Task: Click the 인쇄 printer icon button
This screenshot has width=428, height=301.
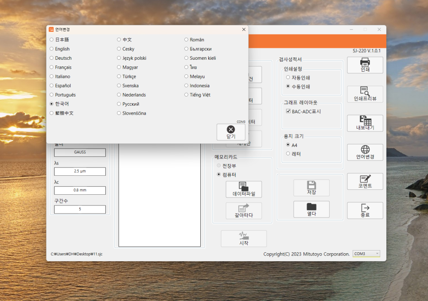Action: pyautogui.click(x=365, y=65)
